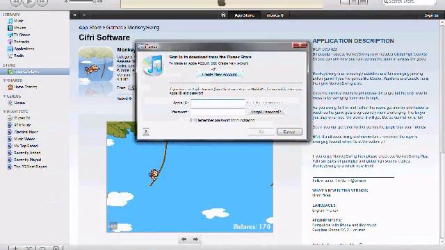Click the Application Description heading
This screenshot has height=250, width=445.
pyautogui.click(x=353, y=41)
